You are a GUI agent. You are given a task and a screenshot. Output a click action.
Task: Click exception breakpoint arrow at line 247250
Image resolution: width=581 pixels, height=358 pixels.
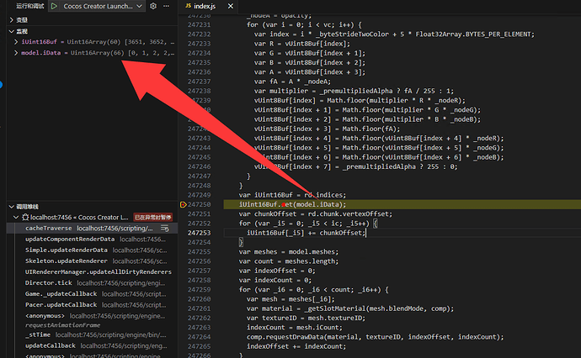pyautogui.click(x=183, y=204)
